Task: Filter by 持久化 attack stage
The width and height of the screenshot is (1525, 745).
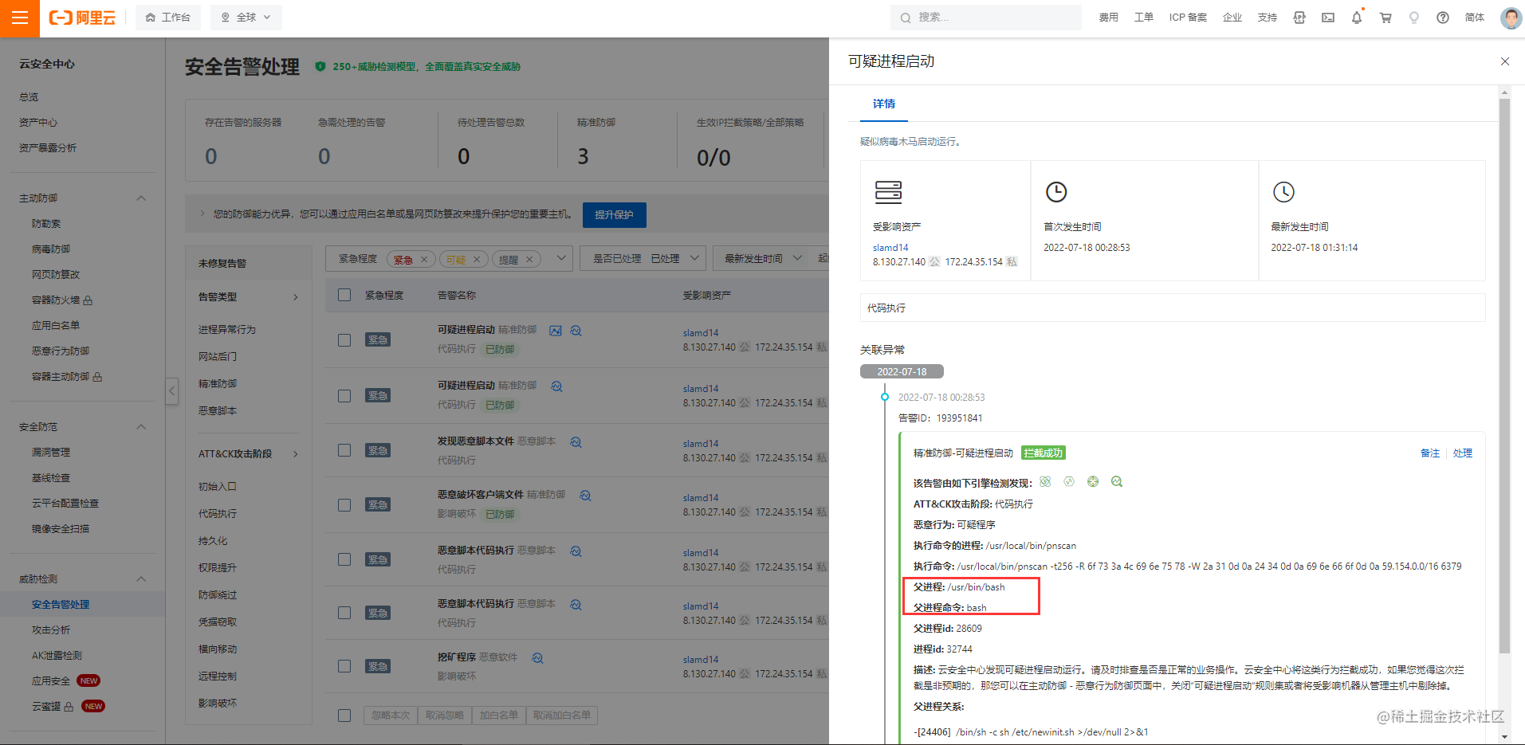Action: point(213,540)
